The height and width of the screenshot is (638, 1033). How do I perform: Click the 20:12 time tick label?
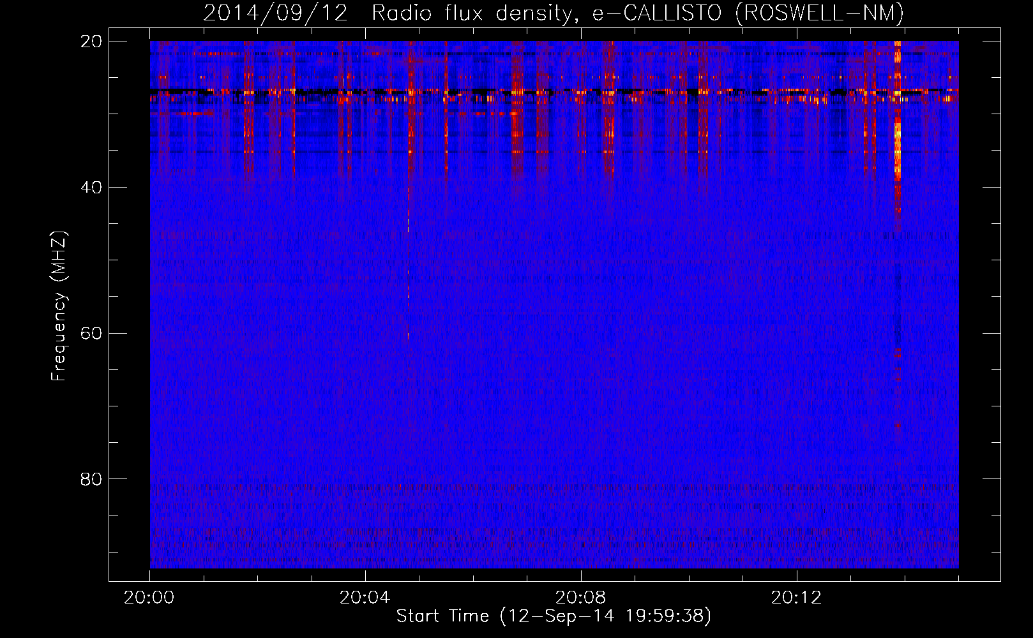click(796, 598)
